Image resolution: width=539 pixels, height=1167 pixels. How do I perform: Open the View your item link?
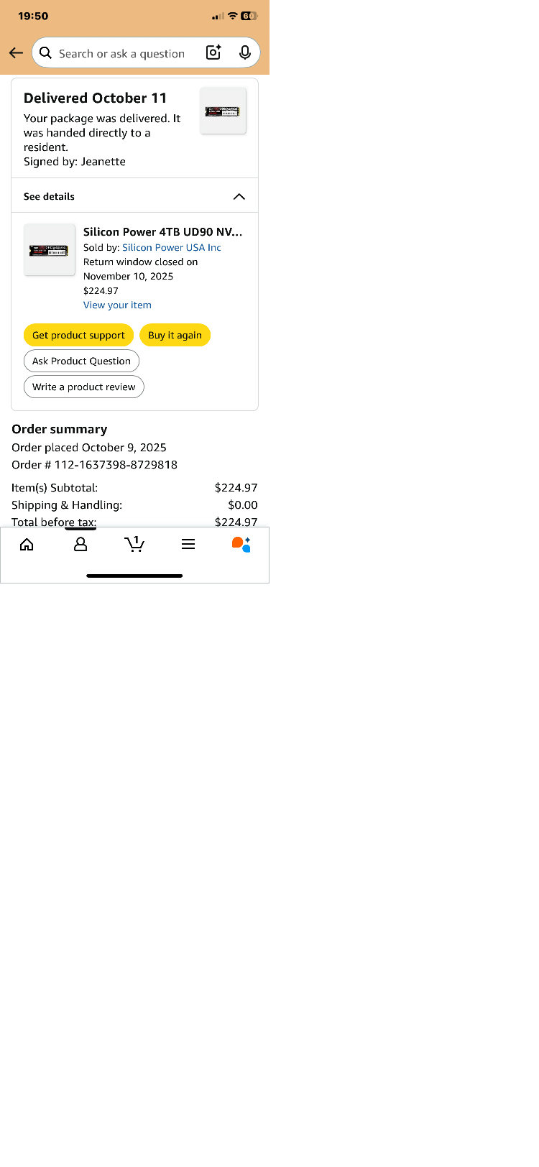tap(117, 305)
